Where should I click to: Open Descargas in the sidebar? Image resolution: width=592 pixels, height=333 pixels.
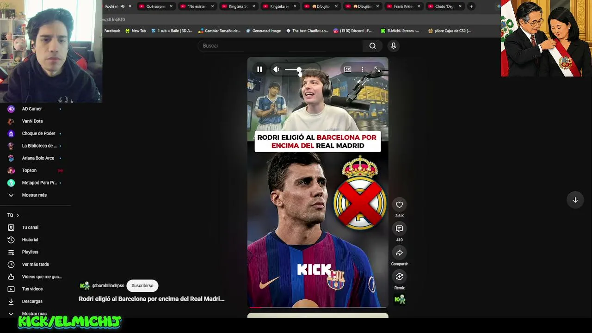pyautogui.click(x=32, y=302)
